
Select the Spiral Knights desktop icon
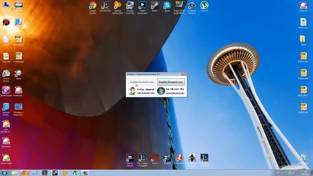tap(6, 91)
